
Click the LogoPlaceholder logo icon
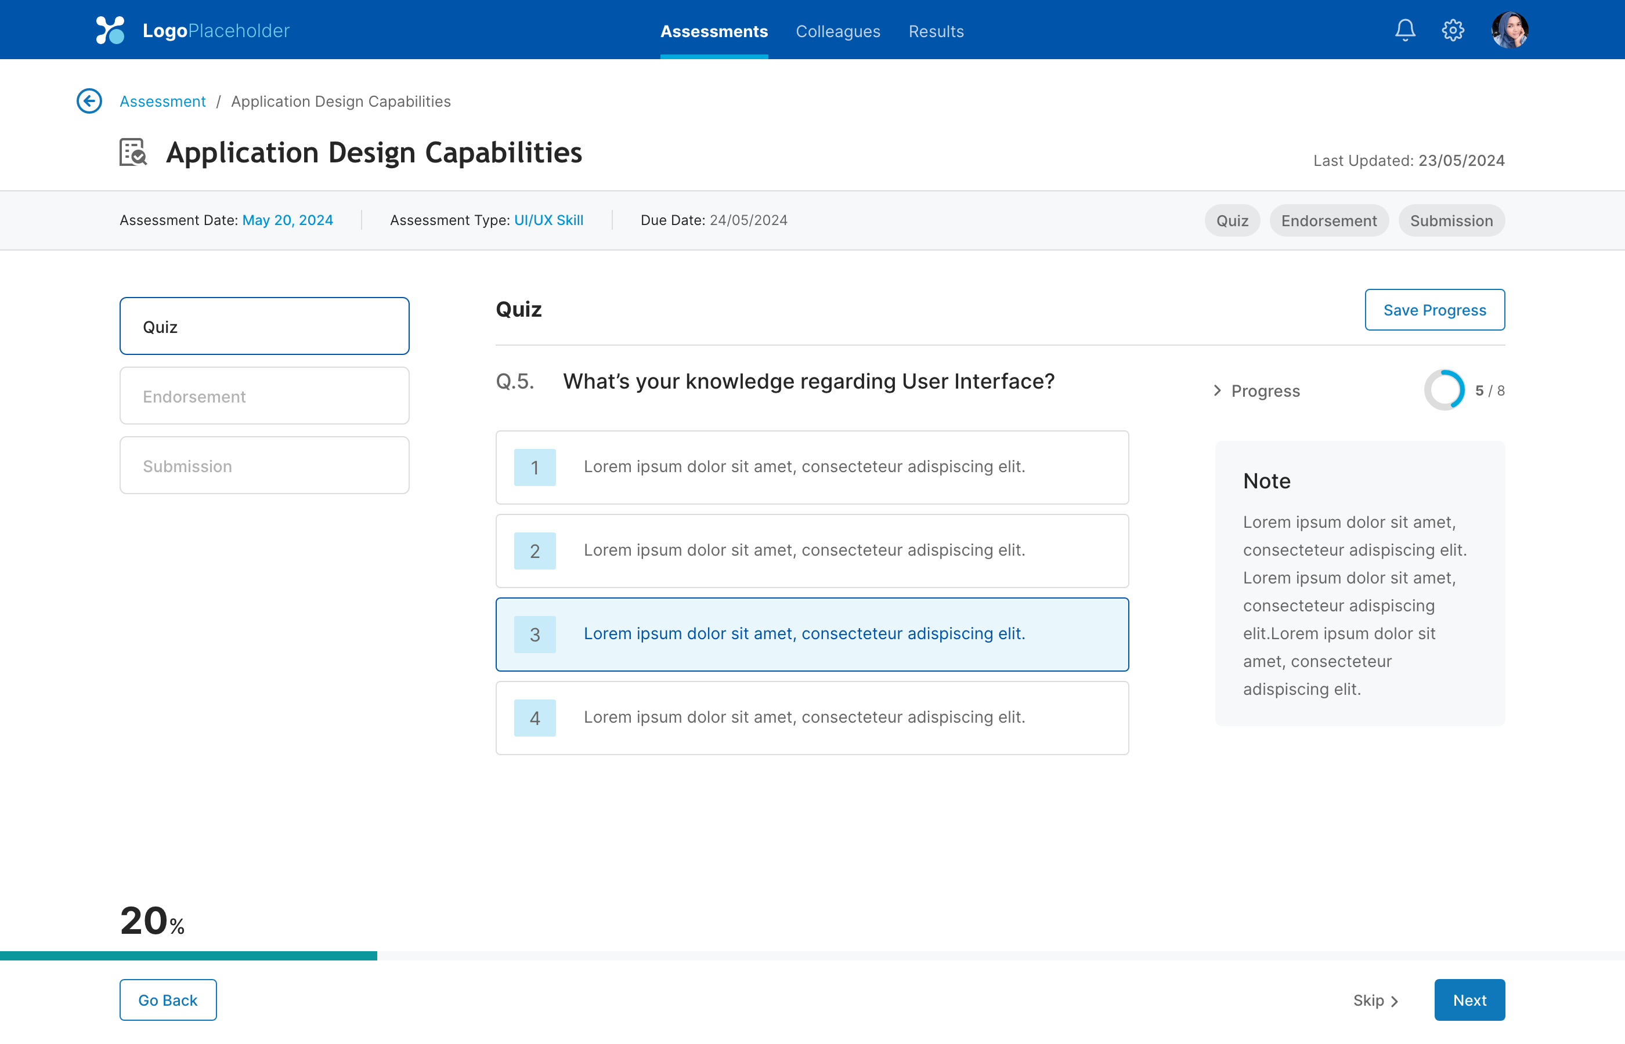pyautogui.click(x=110, y=31)
